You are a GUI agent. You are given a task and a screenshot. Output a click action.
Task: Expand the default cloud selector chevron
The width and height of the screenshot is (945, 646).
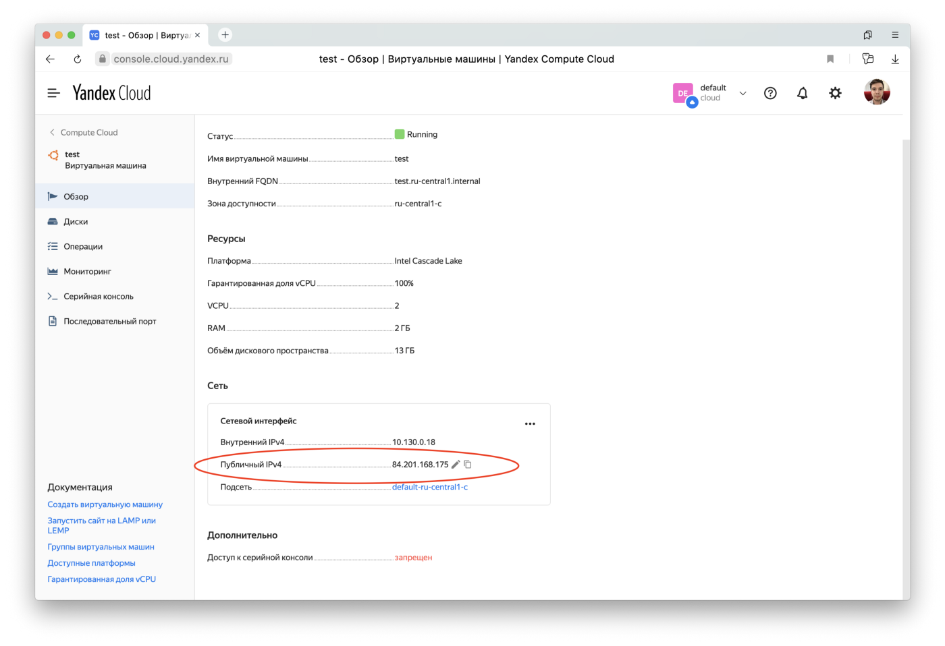point(742,93)
